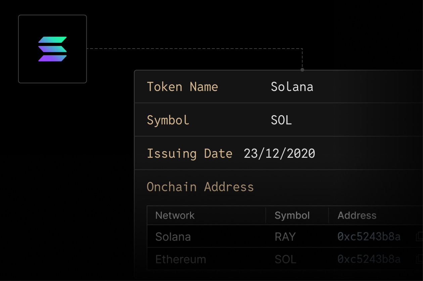This screenshot has width=423, height=281.
Task: Click the Solana logo icon
Action: click(x=52, y=49)
